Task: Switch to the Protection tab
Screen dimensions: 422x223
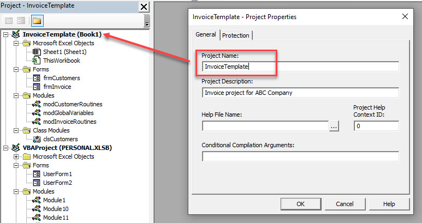Action: [236, 35]
